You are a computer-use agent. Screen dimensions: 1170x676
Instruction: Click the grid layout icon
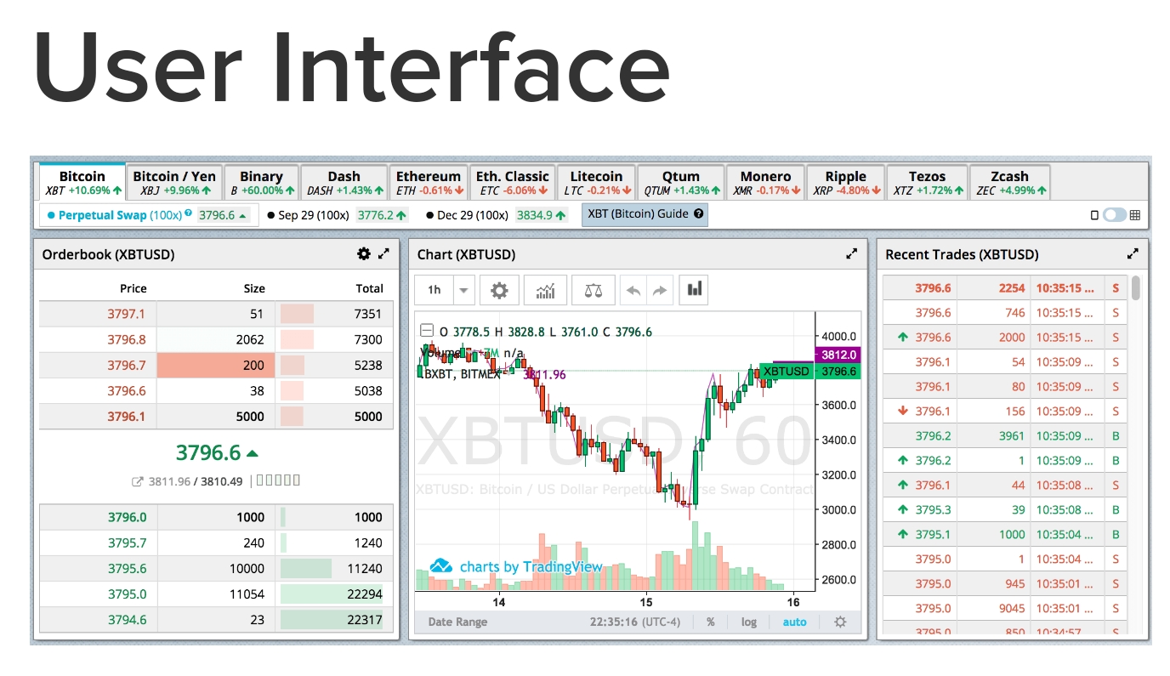(1135, 215)
